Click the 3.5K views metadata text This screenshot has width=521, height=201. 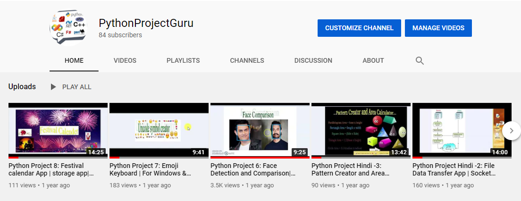point(225,185)
